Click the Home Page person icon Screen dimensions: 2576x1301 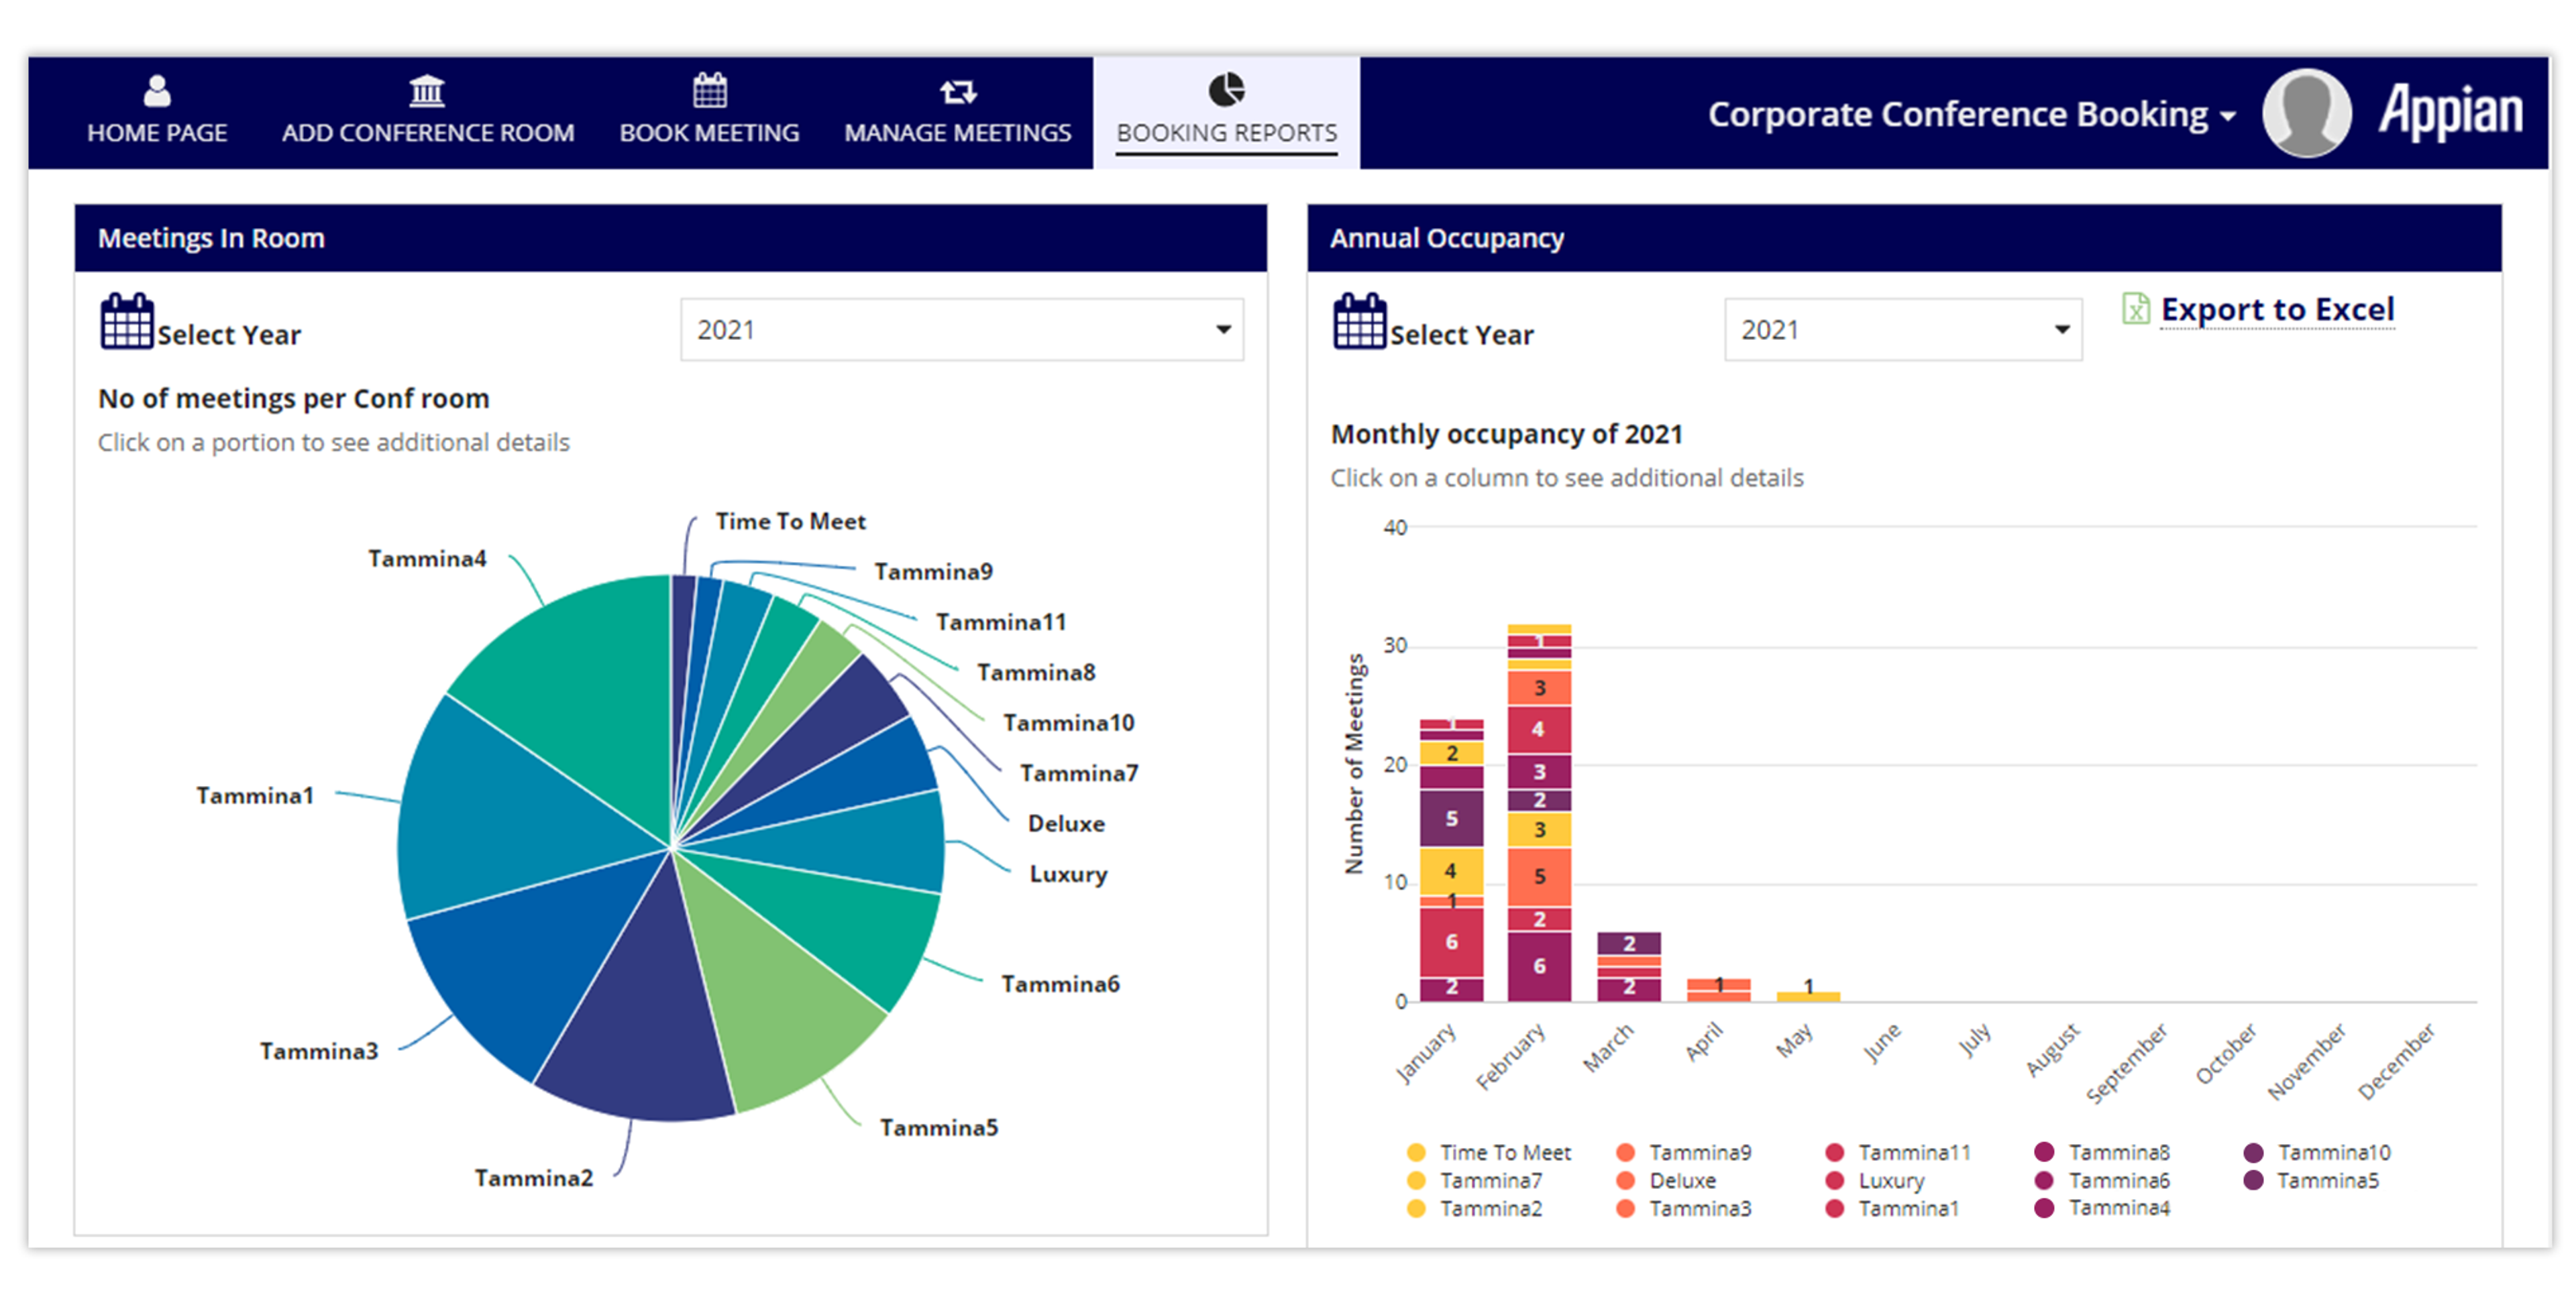tap(157, 91)
